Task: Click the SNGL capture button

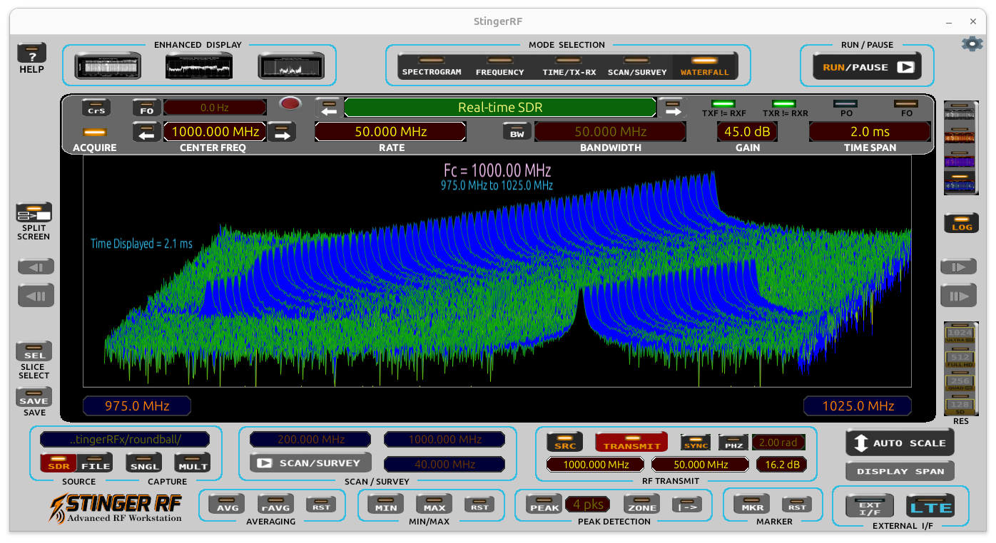Action: [x=144, y=462]
